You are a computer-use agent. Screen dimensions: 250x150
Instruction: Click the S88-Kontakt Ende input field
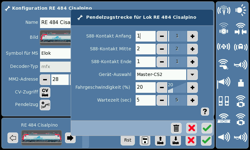click(x=145, y=62)
